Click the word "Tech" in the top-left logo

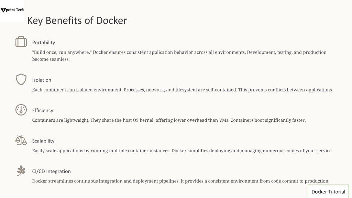20,10
